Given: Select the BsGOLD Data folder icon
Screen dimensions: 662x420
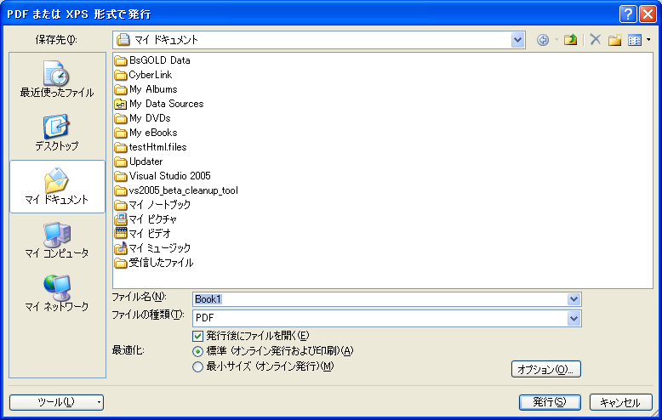Looking at the screenshot, I should [x=121, y=60].
